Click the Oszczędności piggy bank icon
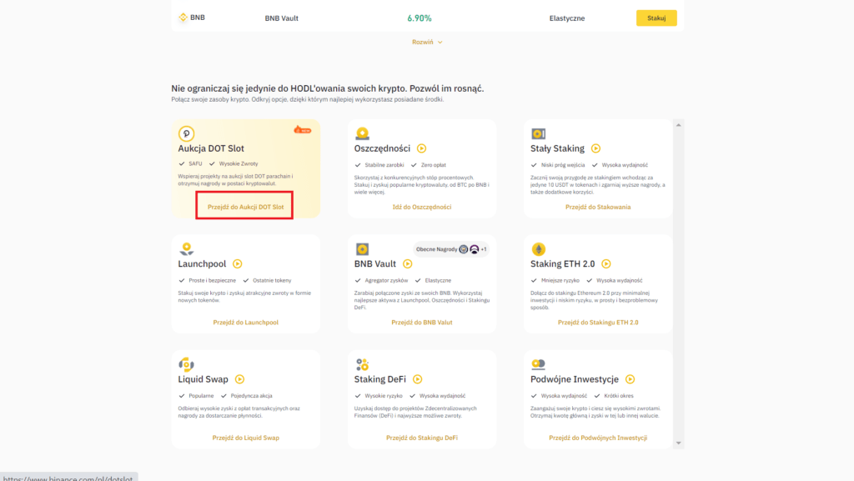The height and width of the screenshot is (481, 854). pyautogui.click(x=363, y=133)
